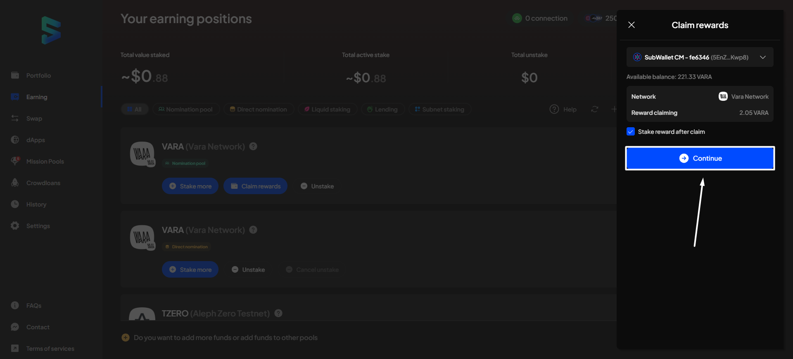Click the Mission Pools trophy icon
The height and width of the screenshot is (359, 793).
[15, 161]
